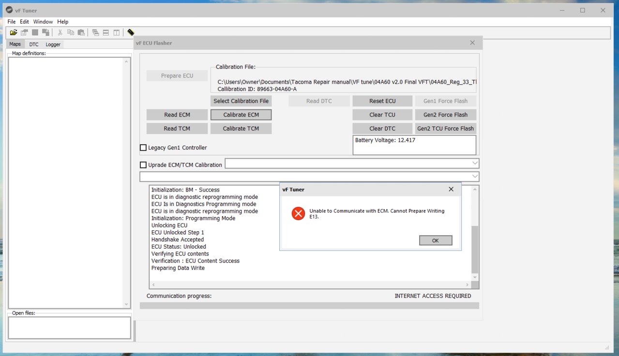Click the Clear TCU button
This screenshot has width=619, height=356.
[382, 115]
